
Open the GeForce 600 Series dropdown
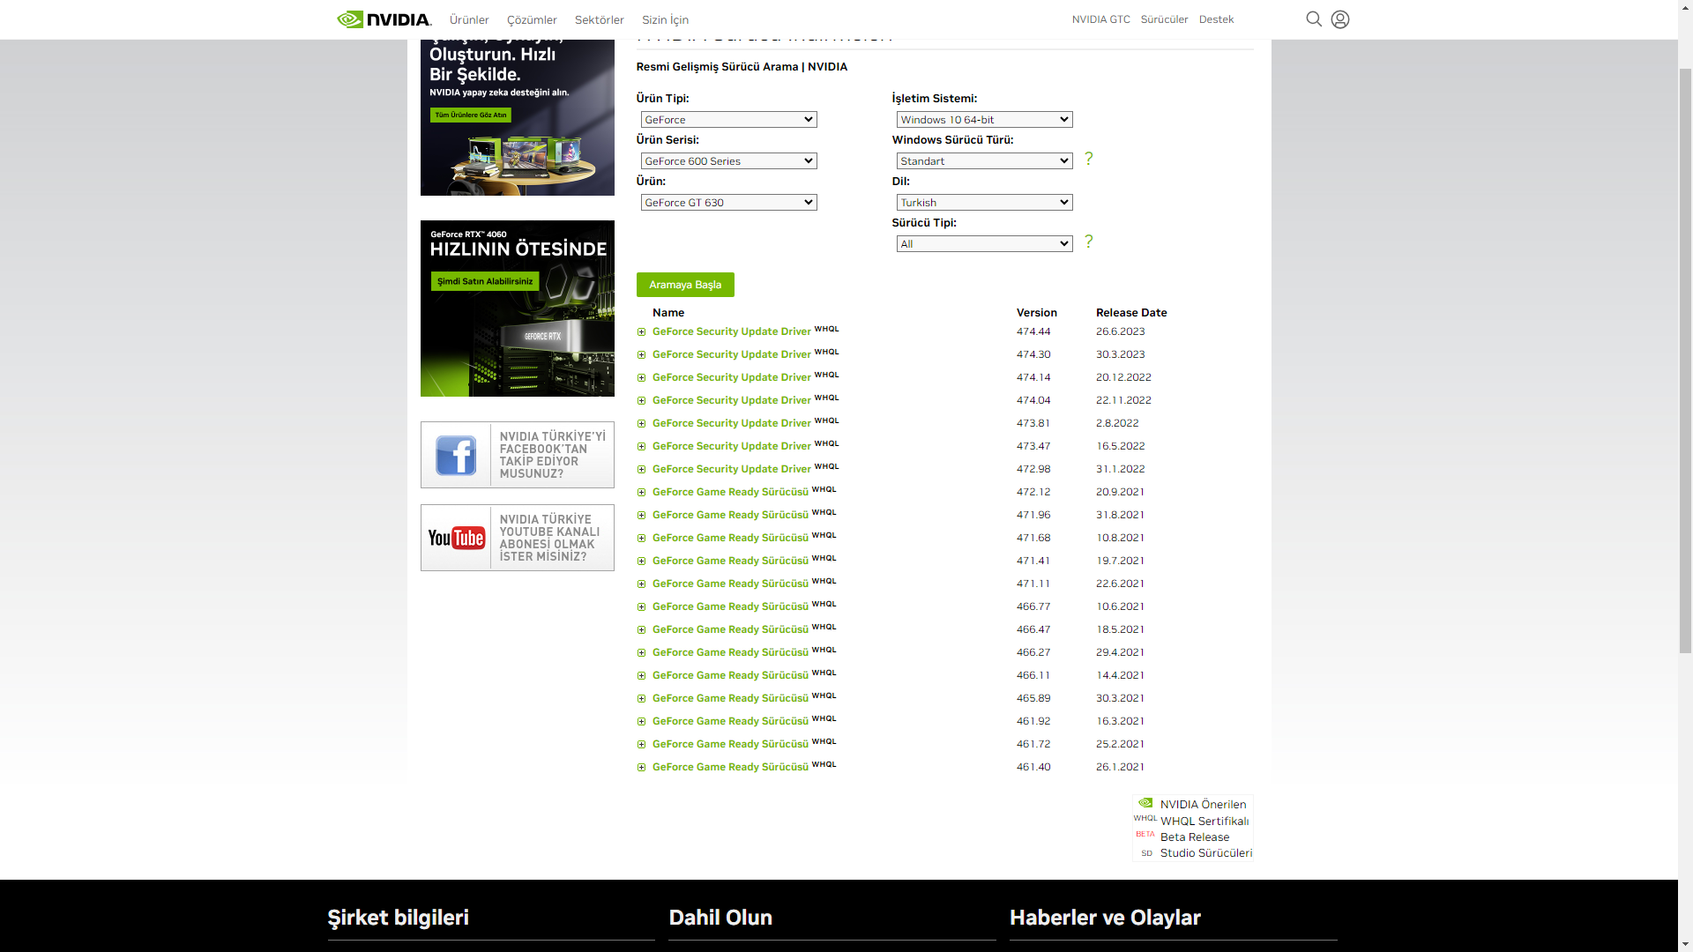pos(728,161)
